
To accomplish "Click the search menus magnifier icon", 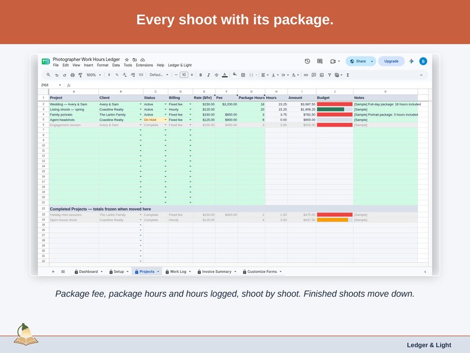I will [x=49, y=75].
